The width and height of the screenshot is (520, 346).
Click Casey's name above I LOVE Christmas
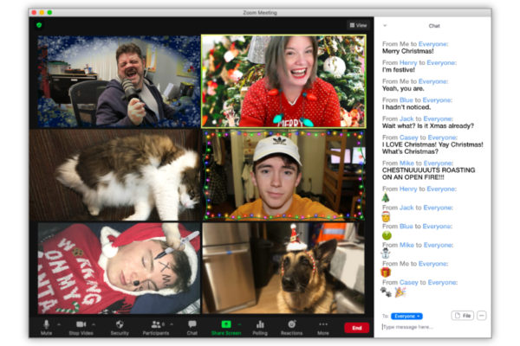tap(409, 137)
